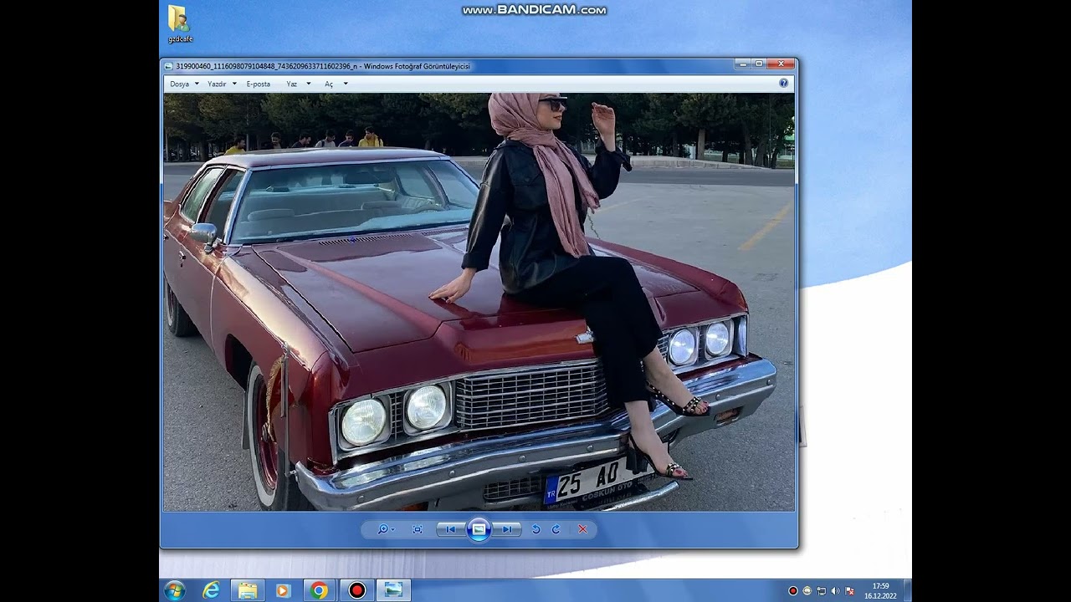Go to the previous photo
The width and height of the screenshot is (1071, 602).
click(x=450, y=529)
